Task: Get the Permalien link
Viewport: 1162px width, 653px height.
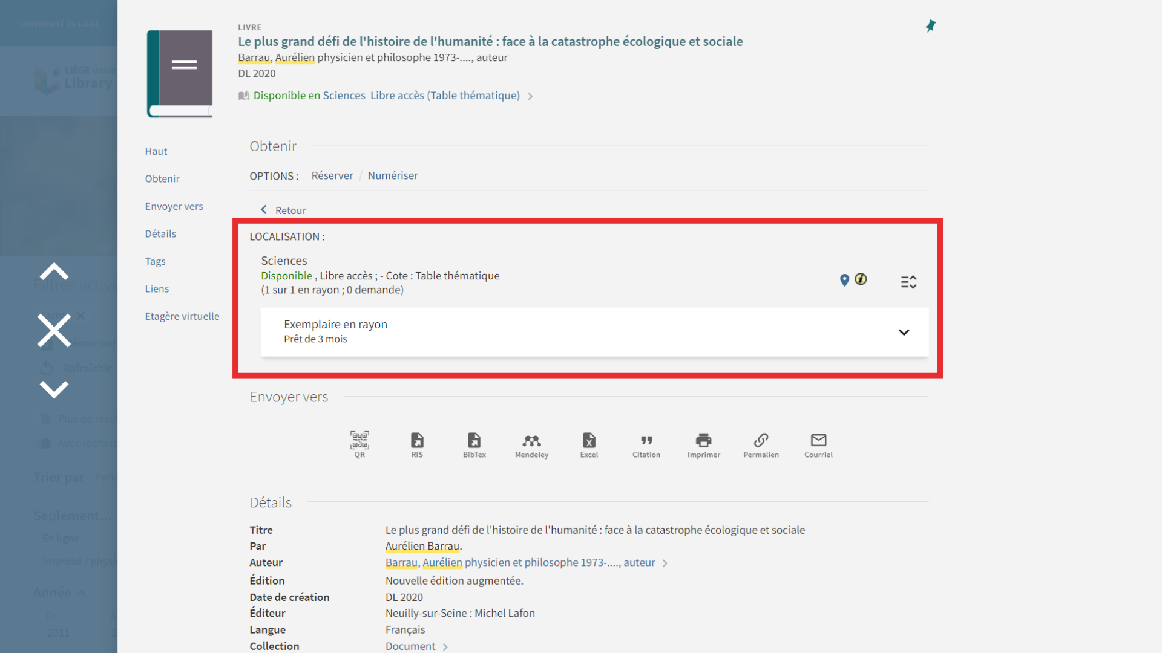Action: pos(761,445)
